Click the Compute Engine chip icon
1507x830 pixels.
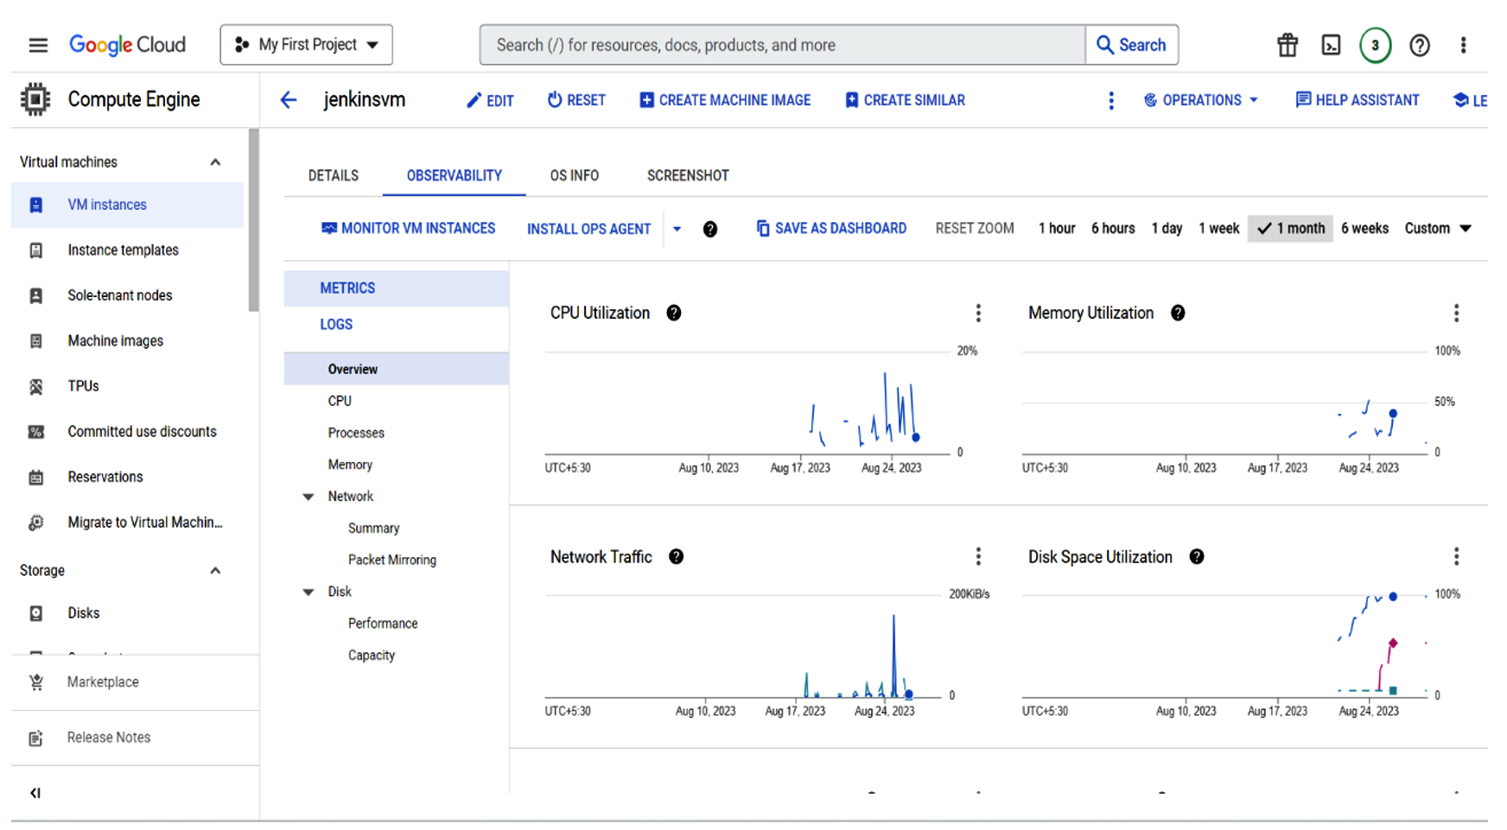pos(35,99)
